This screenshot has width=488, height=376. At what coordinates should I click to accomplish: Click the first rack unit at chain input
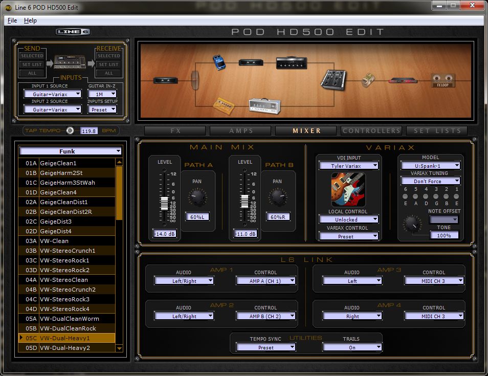point(166,80)
